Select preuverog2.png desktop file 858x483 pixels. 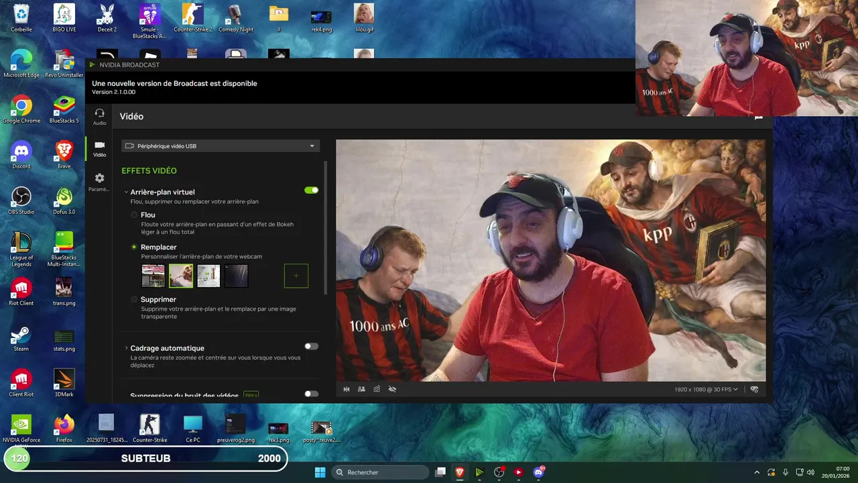pyautogui.click(x=235, y=429)
